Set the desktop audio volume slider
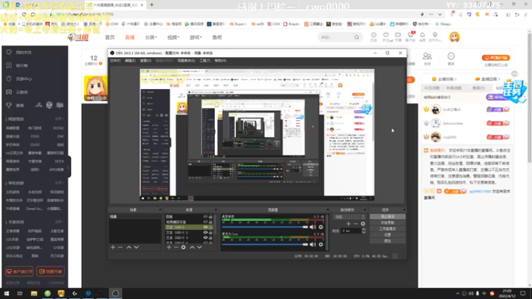This screenshot has width=532, height=299. [265, 227]
